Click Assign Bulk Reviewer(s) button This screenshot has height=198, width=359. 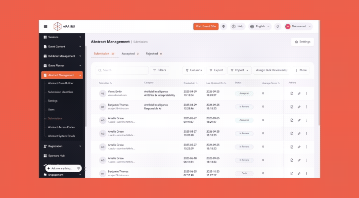[x=271, y=70]
